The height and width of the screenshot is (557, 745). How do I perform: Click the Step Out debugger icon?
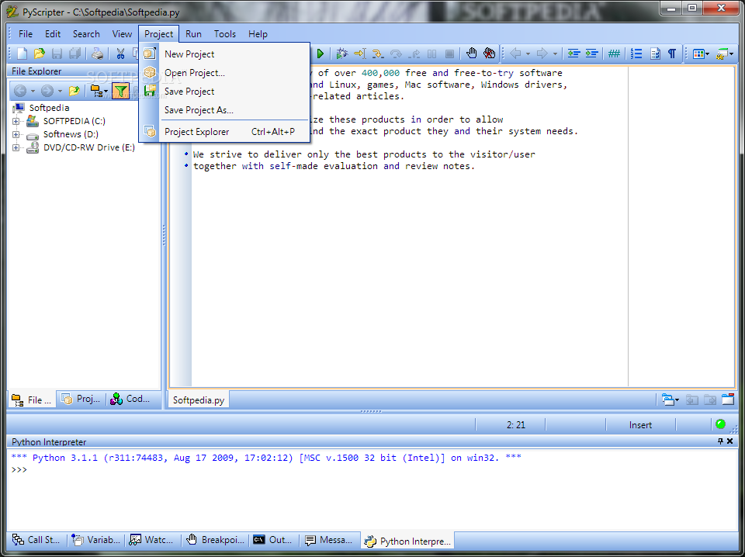click(414, 54)
